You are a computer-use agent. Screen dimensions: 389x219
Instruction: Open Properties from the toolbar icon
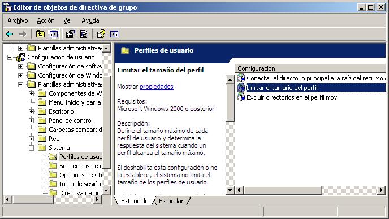click(71, 34)
